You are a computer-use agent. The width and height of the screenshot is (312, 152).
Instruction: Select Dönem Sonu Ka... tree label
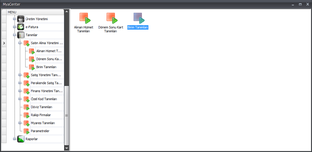[x=49, y=59]
